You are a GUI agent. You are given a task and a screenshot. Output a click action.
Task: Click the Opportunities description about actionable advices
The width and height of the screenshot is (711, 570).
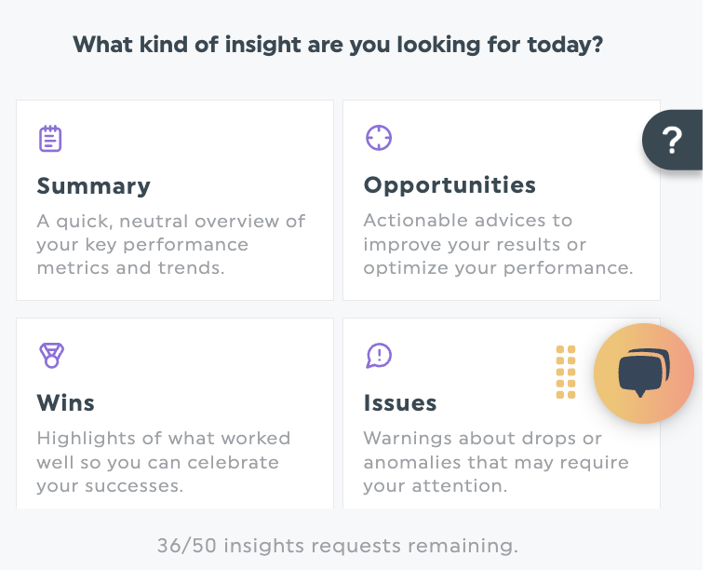[498, 244]
